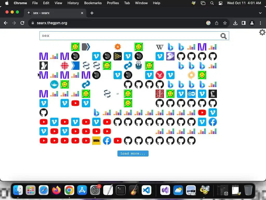
Task: Open the File menu
Action: (35, 3)
